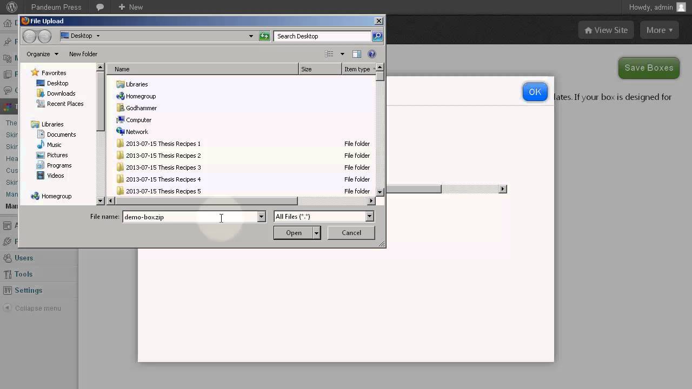This screenshot has width=692, height=389.
Task: Select Computer in file list
Action: point(138,120)
